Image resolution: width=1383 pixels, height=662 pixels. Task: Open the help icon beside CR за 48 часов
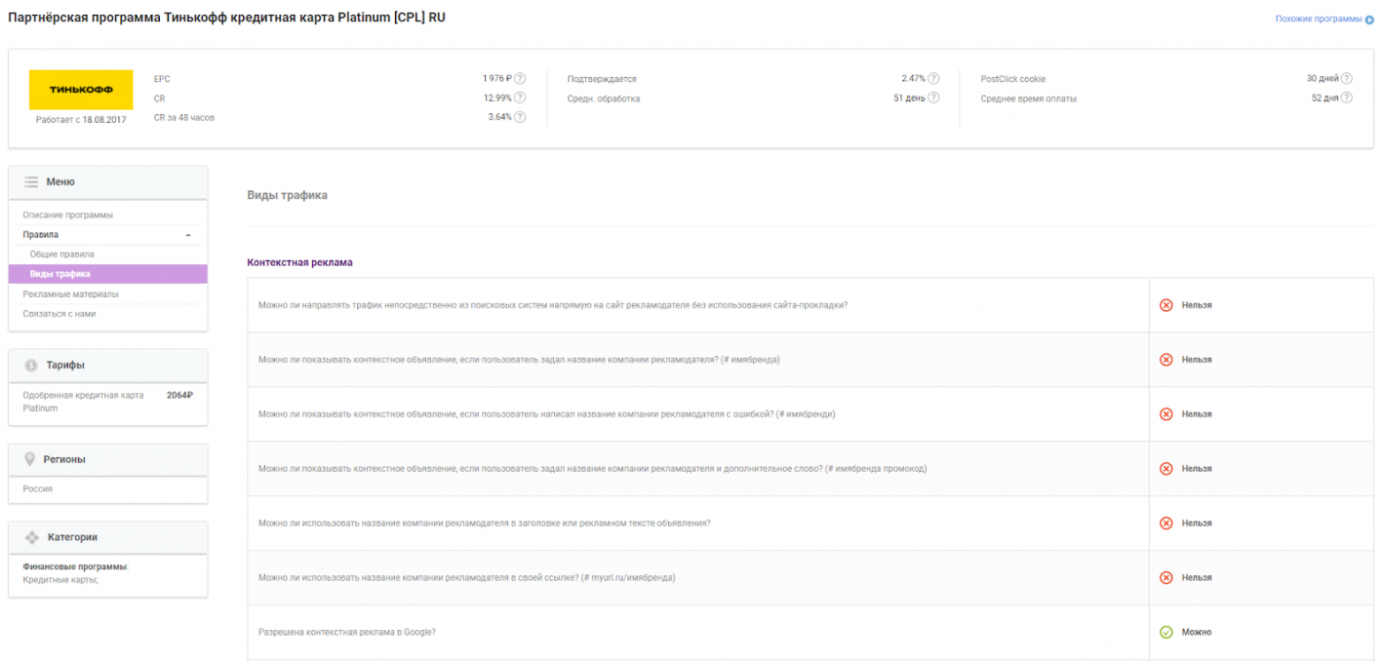point(520,117)
